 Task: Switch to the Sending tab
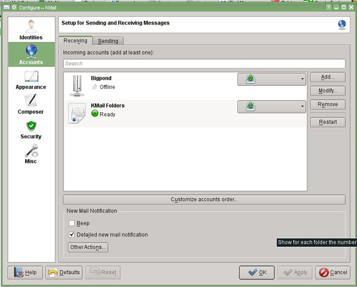pyautogui.click(x=108, y=41)
